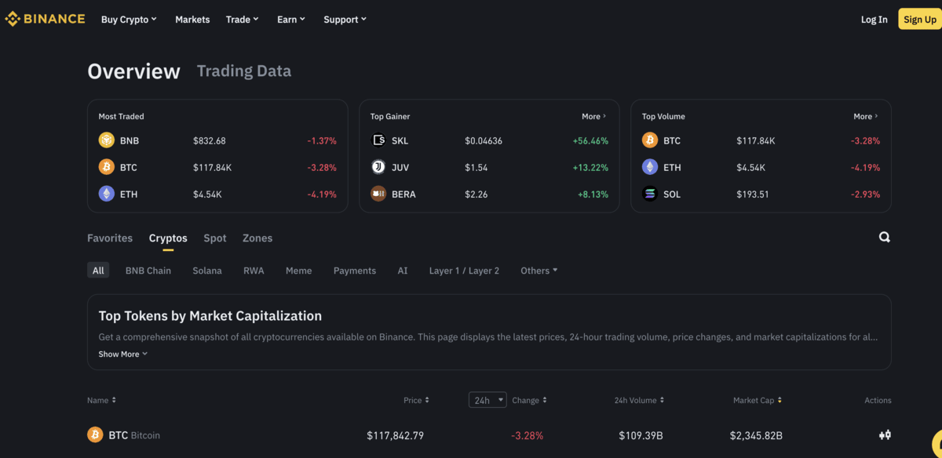Click SOL price $193.51 in Top Volume
942x458 pixels.
[x=752, y=194]
